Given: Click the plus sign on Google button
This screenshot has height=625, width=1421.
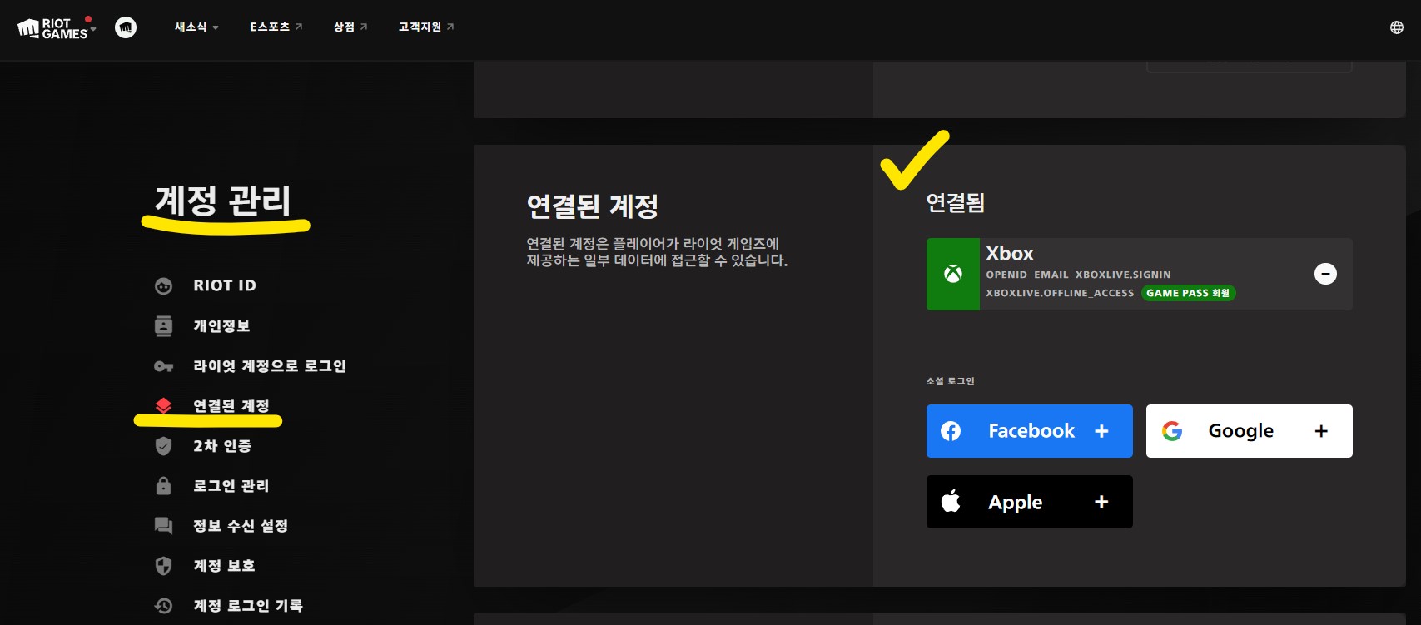Looking at the screenshot, I should pyautogui.click(x=1321, y=431).
